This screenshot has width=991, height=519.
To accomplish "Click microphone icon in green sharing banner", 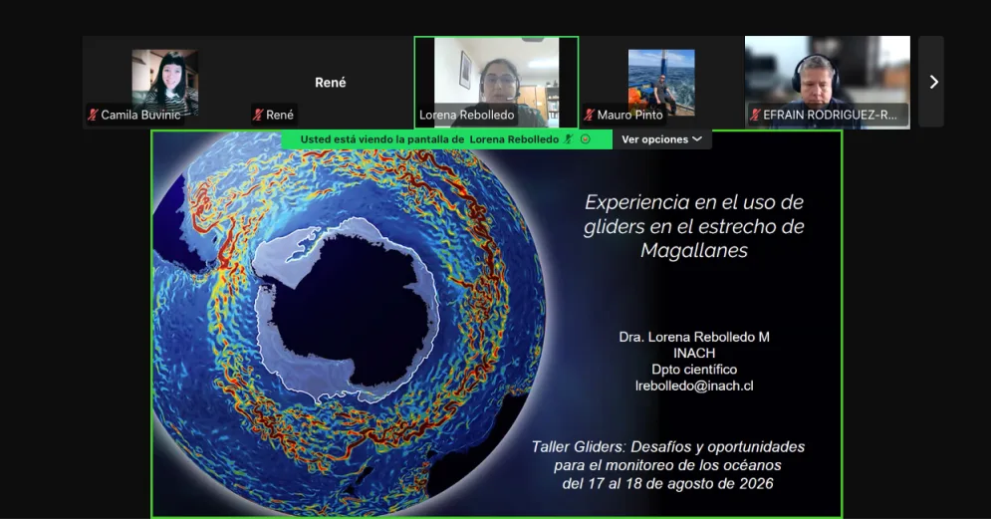I will click(x=568, y=139).
